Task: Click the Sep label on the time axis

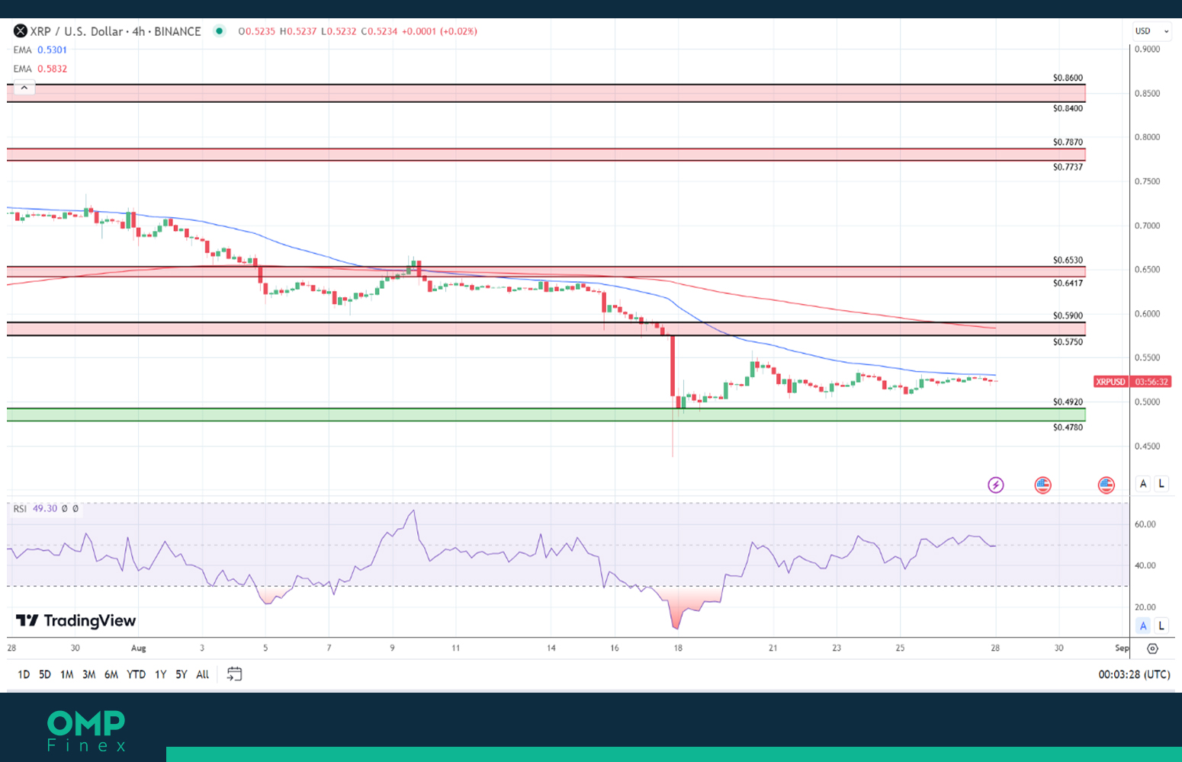Action: click(1122, 648)
